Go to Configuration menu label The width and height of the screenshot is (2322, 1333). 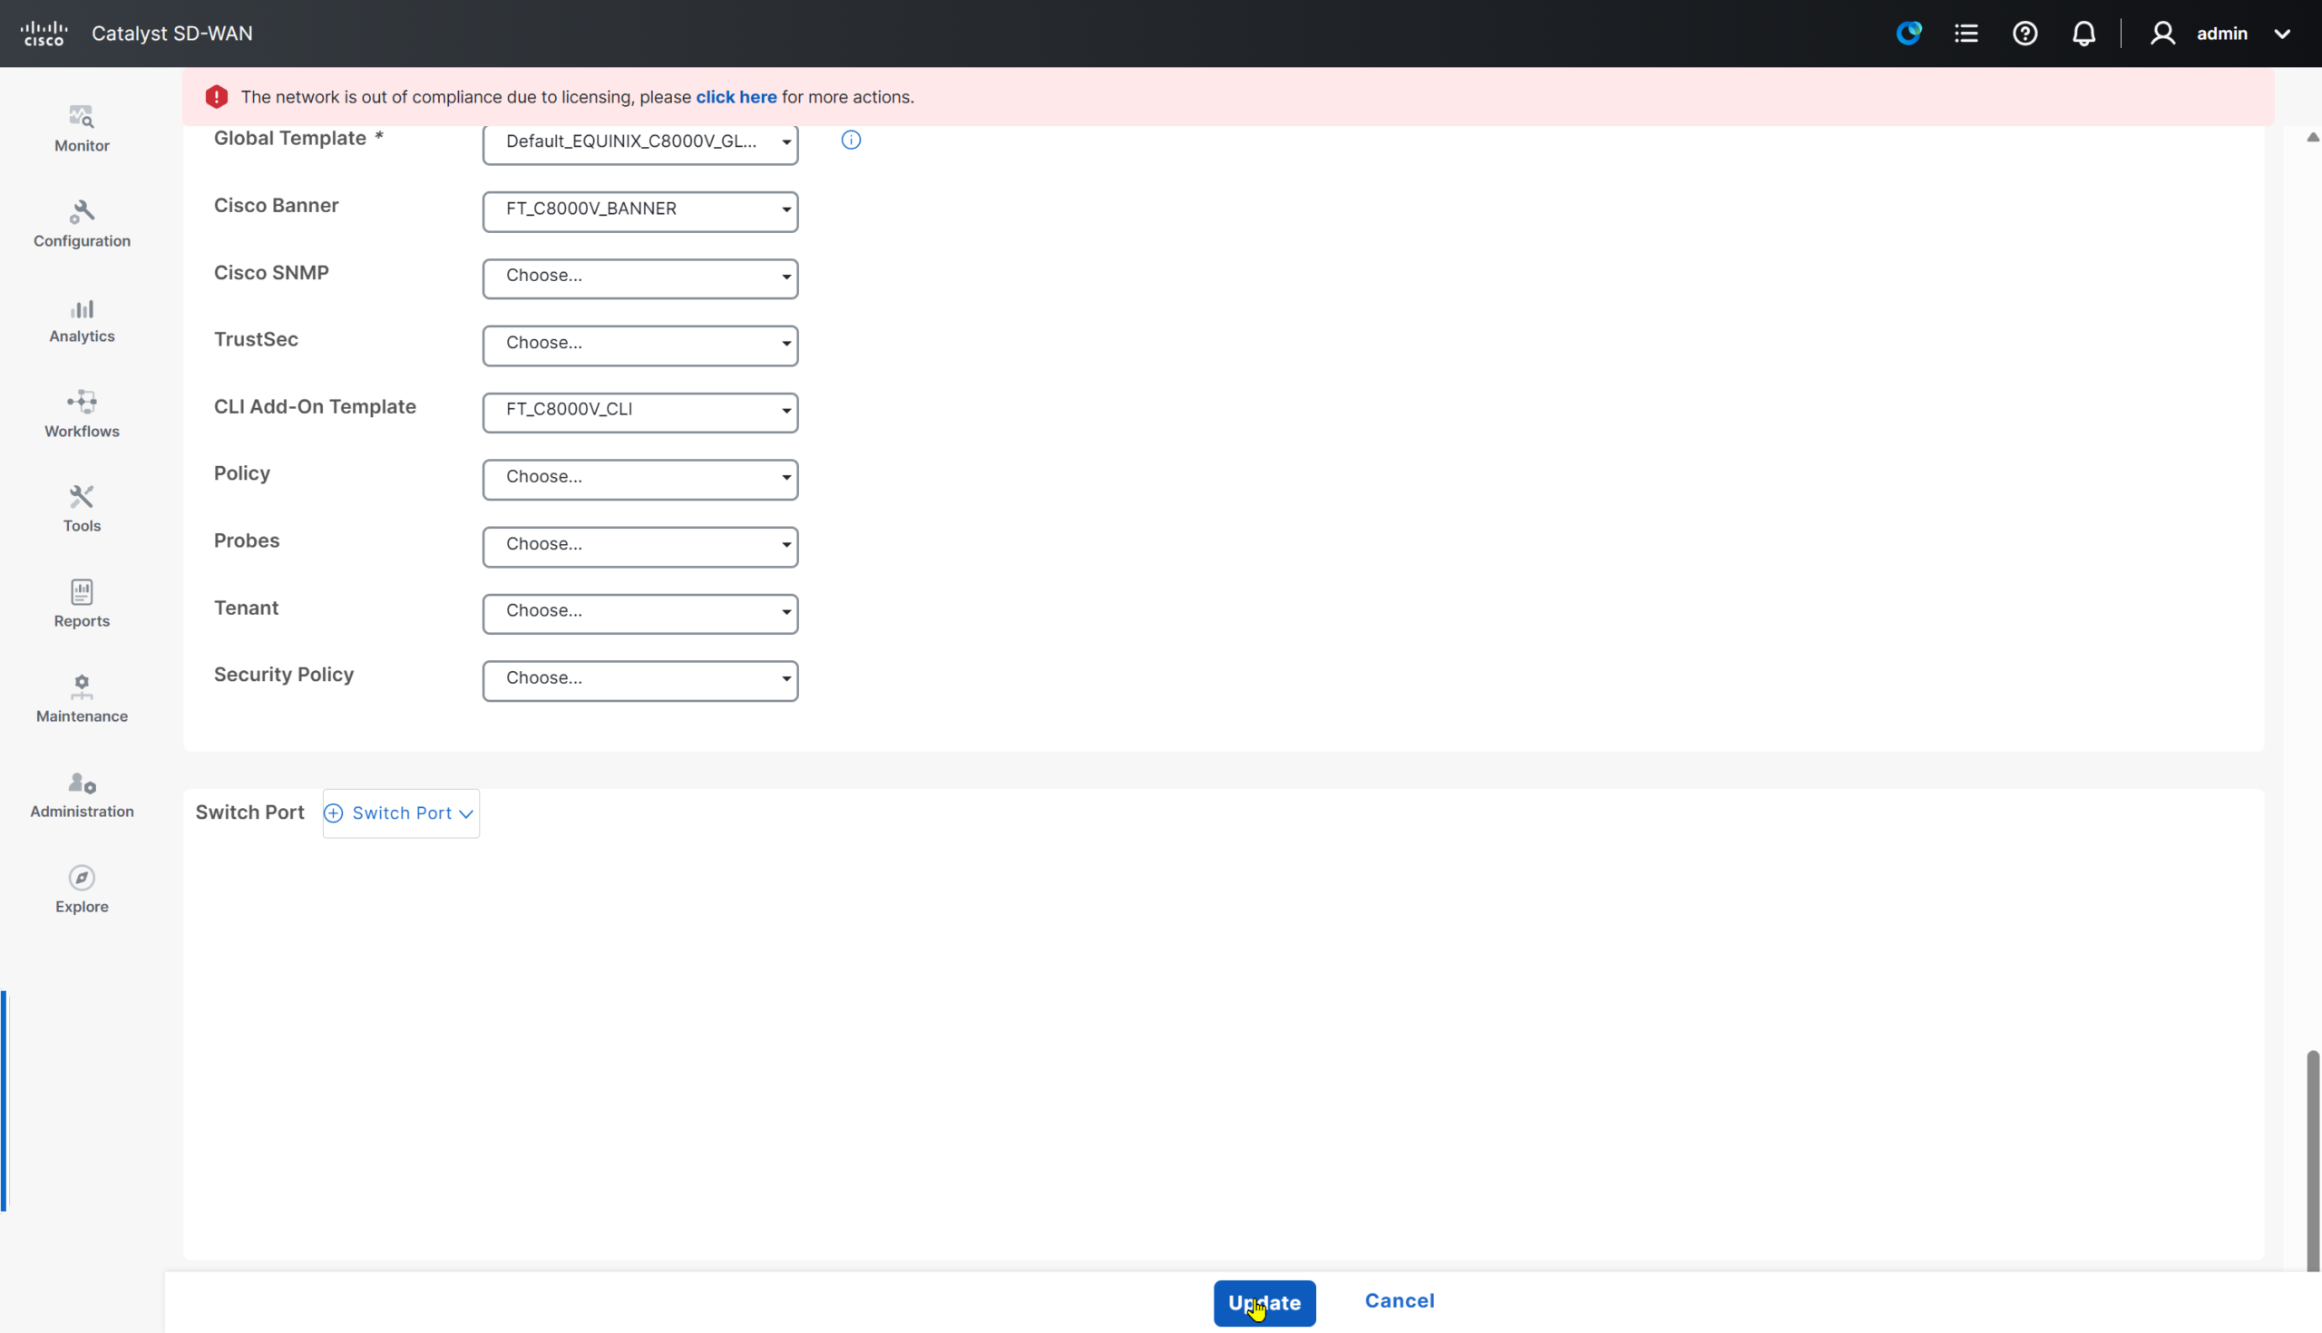[x=82, y=241]
